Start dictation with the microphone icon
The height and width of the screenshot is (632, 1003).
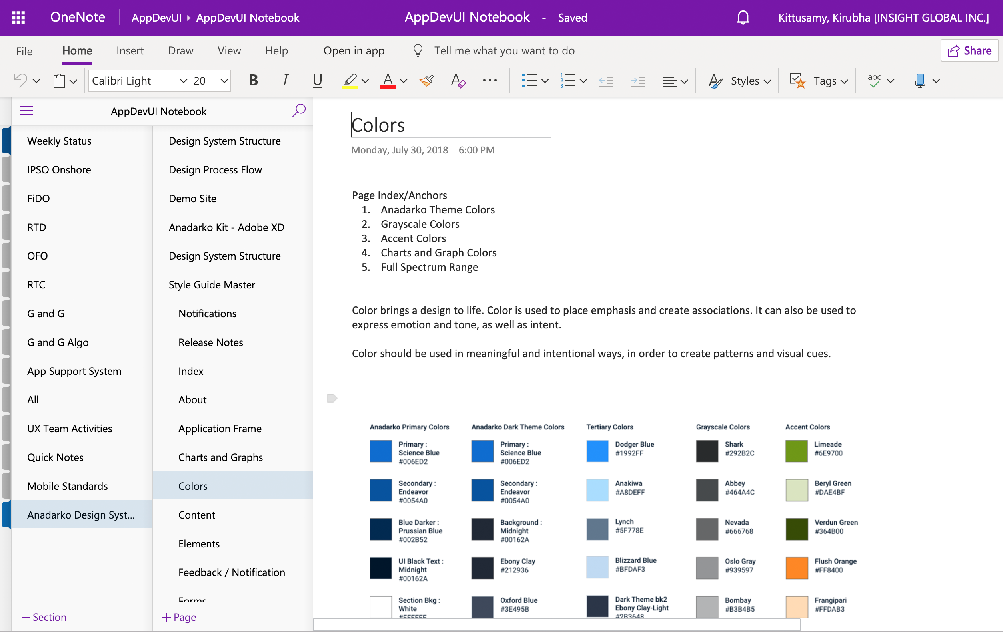click(x=920, y=80)
